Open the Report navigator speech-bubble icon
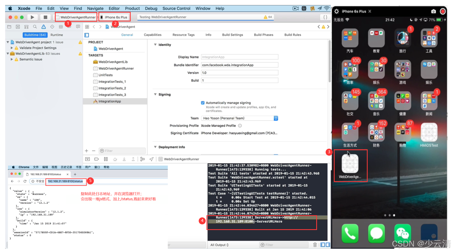The height and width of the screenshot is (252, 452). tap(78, 27)
